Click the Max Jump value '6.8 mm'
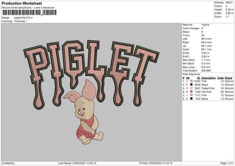This screenshot has width=235, height=166. click(206, 67)
